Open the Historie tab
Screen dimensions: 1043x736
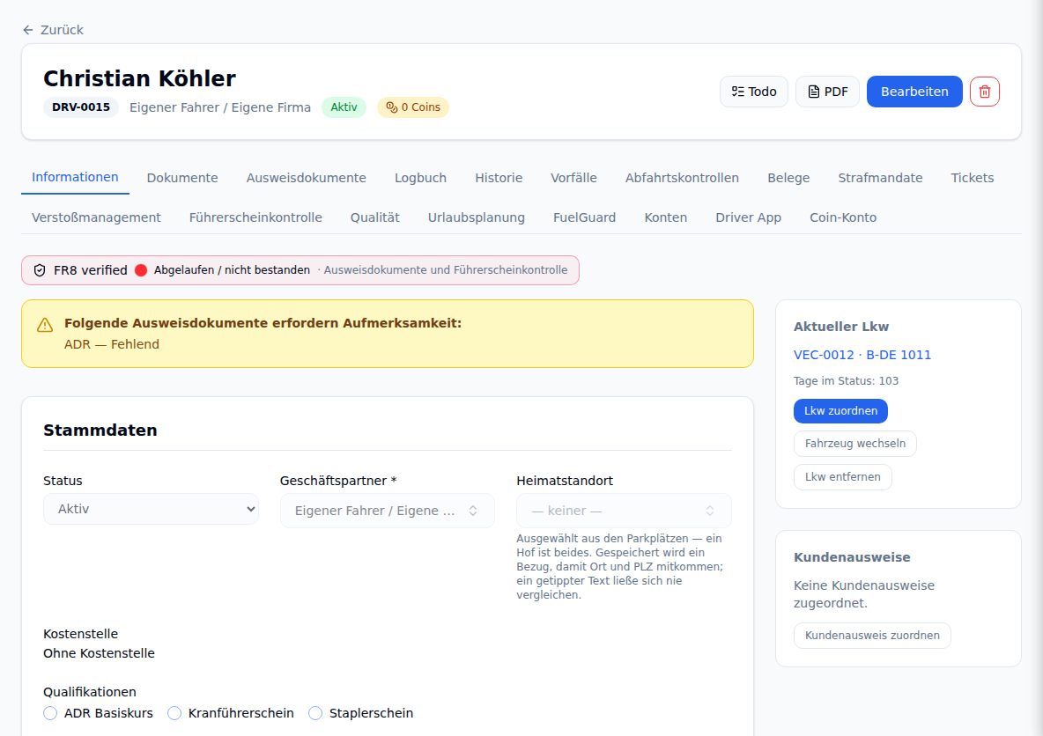click(x=499, y=178)
